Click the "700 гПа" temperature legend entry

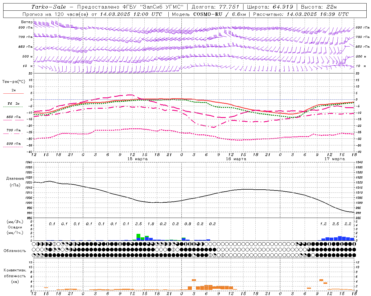click(14, 130)
